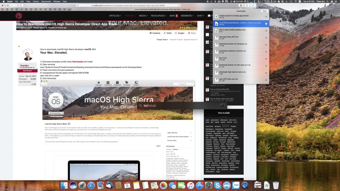Open the Safari History menu
The image size is (340, 191).
pyautogui.click(x=36, y=2)
